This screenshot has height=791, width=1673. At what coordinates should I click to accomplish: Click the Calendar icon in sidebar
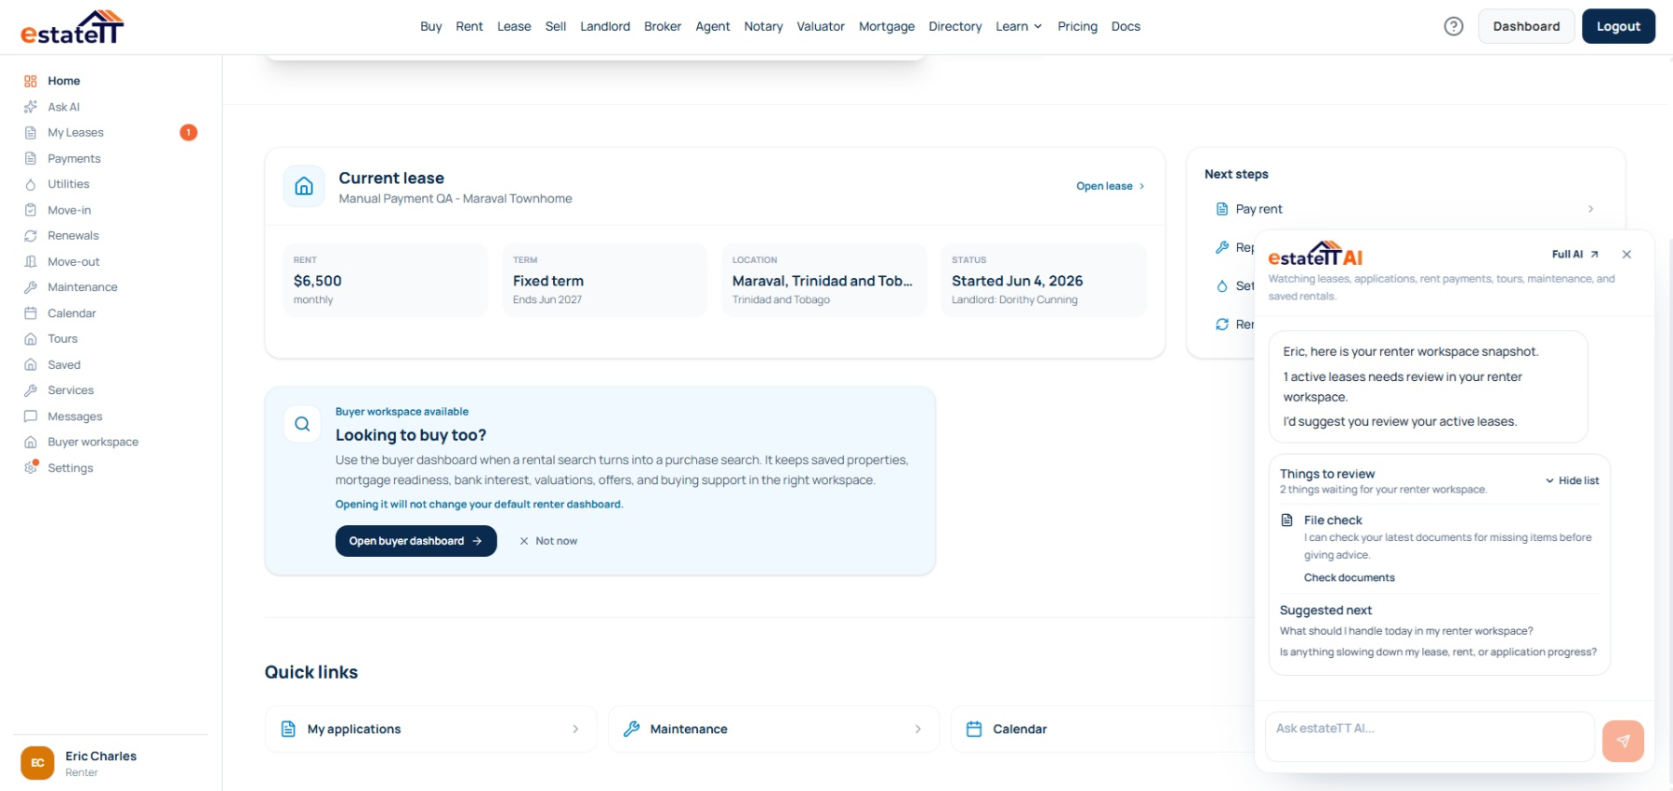31,313
